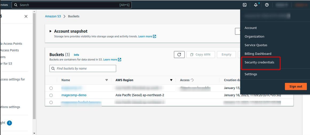
Task: Click the Copy ARN button
Action: coord(200,54)
